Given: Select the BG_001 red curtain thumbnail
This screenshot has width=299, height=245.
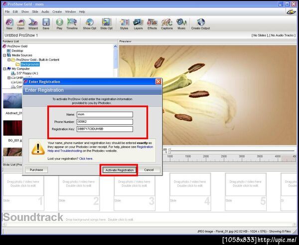Looking at the screenshot, I should pyautogui.click(x=12, y=128).
